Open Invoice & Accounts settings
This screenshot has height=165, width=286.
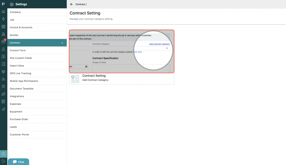[37, 27]
